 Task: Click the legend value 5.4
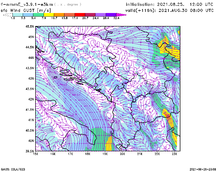[x=33, y=18]
